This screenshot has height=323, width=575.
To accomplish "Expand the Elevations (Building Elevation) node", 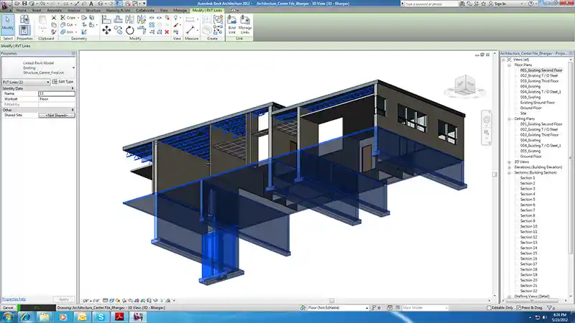I will pyautogui.click(x=510, y=167).
